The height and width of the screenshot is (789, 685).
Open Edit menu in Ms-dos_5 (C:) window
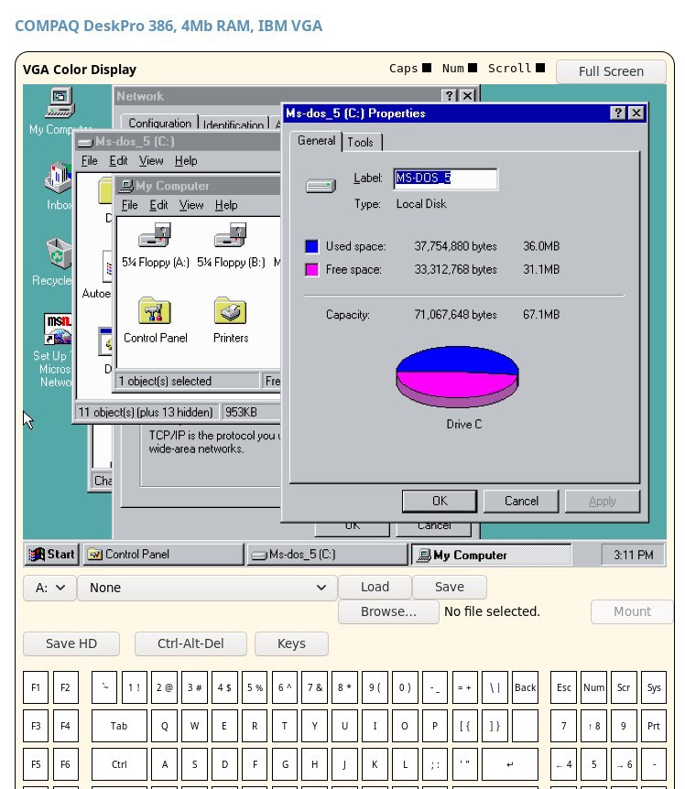click(118, 160)
